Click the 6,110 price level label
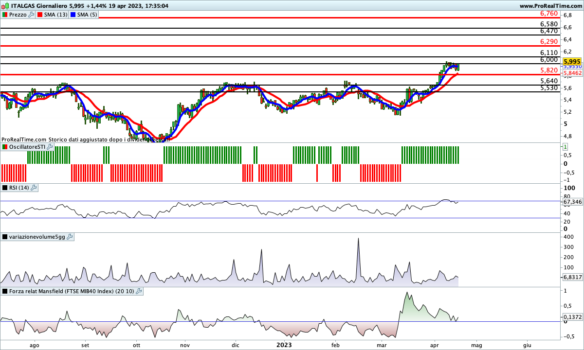 549,52
